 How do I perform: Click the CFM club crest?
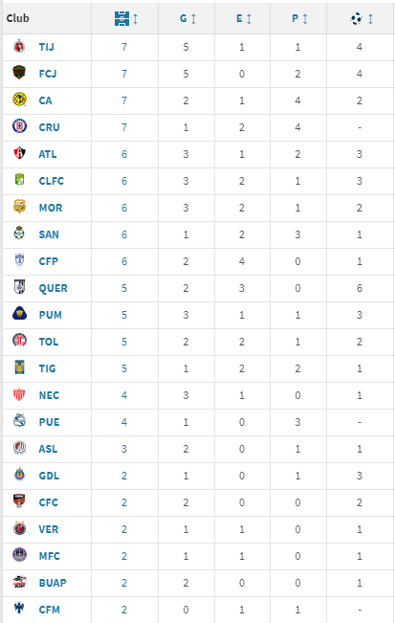tap(19, 609)
